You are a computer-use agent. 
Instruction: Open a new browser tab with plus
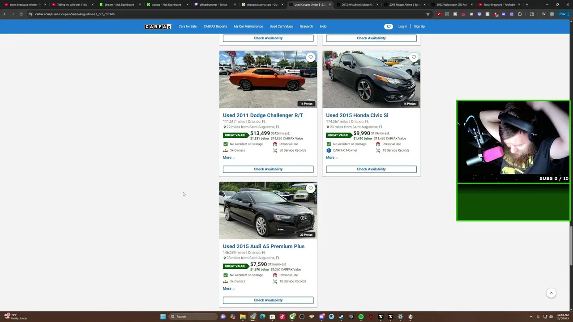tap(527, 4)
